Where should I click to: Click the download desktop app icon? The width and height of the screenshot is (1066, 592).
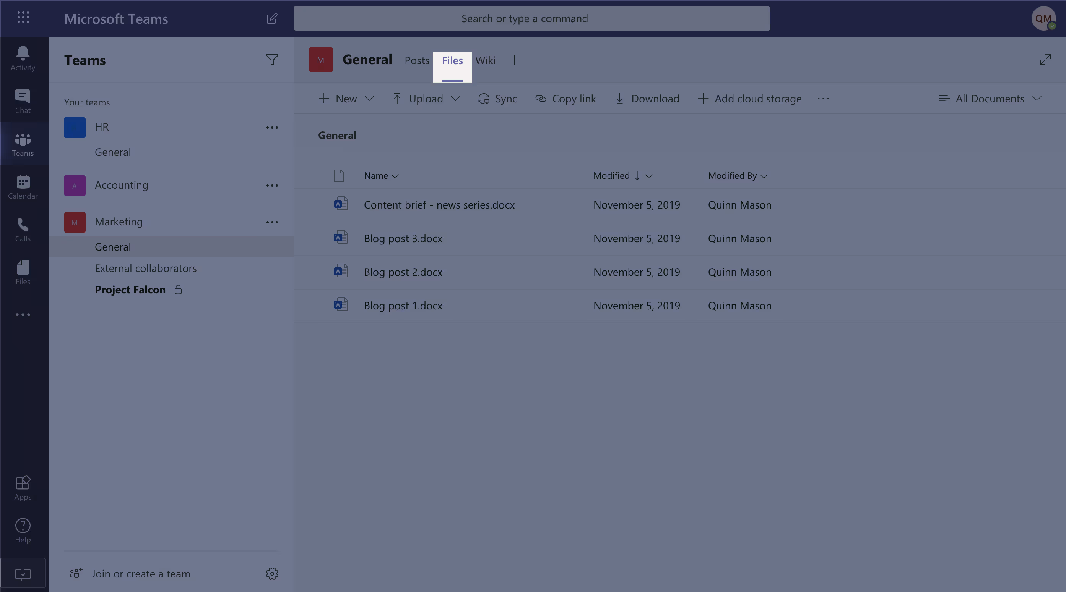click(x=23, y=573)
